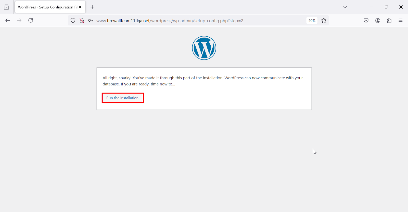Open the Firefox account menu
The width and height of the screenshot is (408, 212).
click(378, 21)
